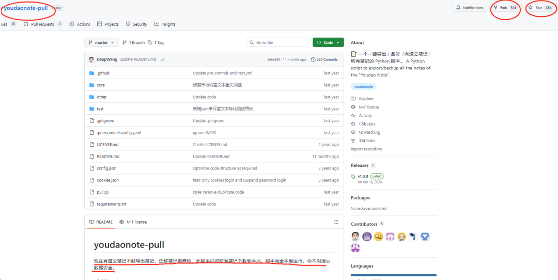
Task: Click the .github folder icon
Action: click(91, 73)
